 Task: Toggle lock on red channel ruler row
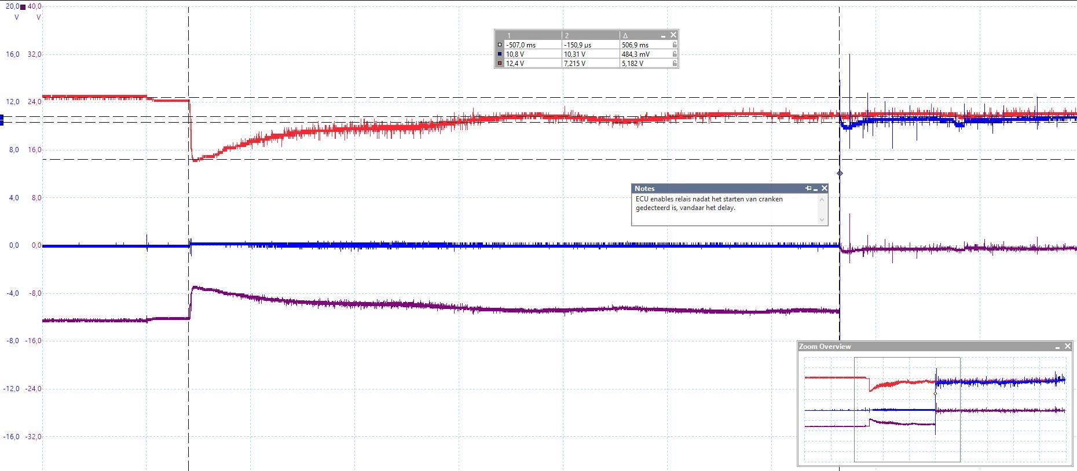coord(675,63)
